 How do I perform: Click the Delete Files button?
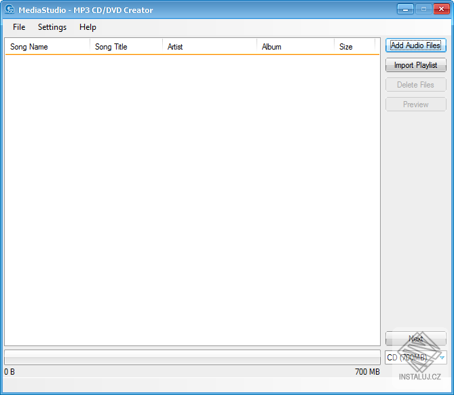pos(416,85)
